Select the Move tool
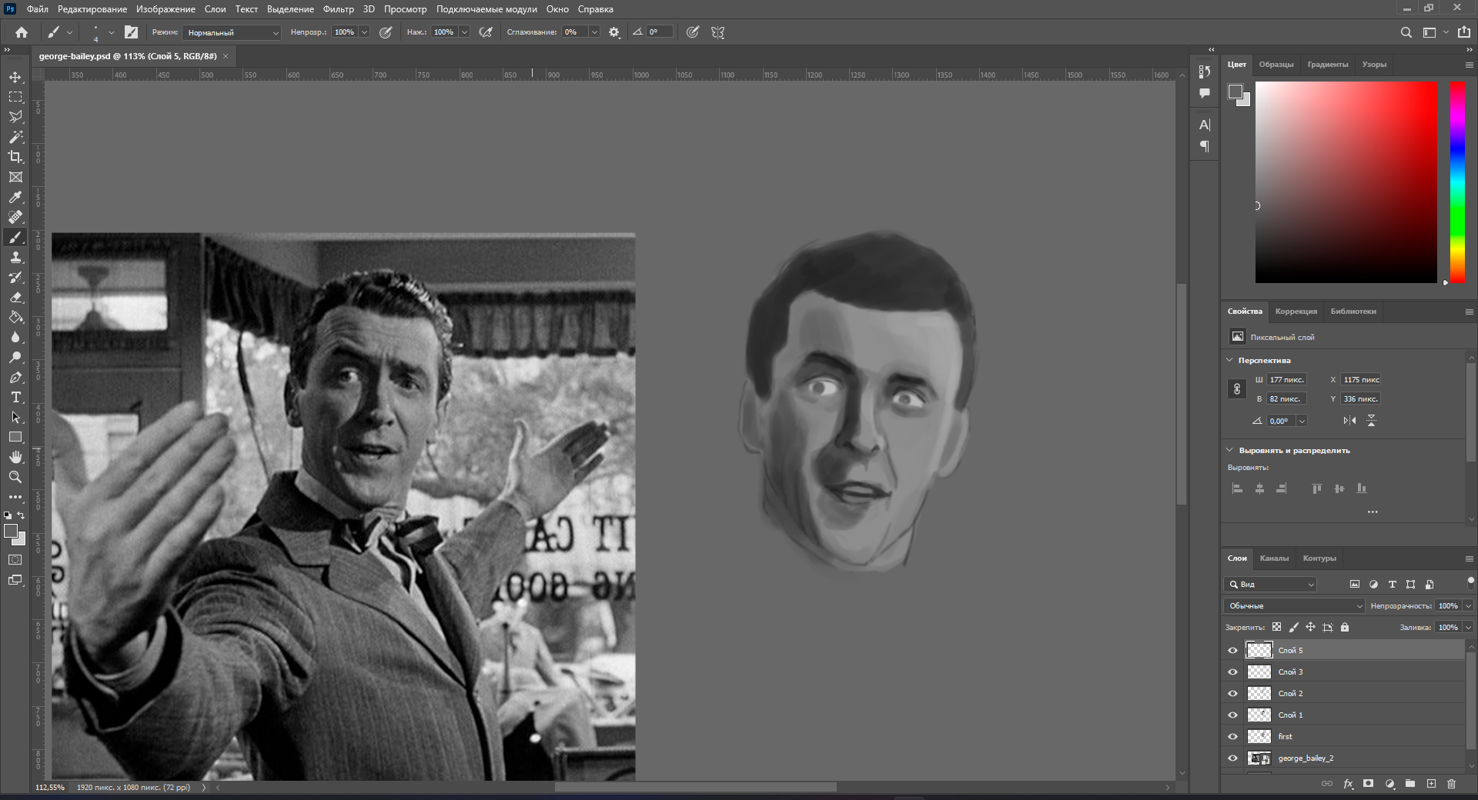The width and height of the screenshot is (1478, 800). [x=15, y=77]
